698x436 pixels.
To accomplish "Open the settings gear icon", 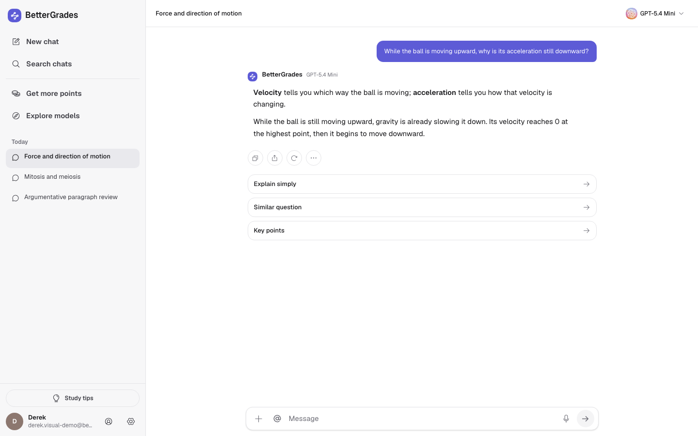I will point(131,421).
